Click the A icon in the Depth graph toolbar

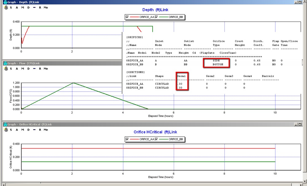click(17, 8)
